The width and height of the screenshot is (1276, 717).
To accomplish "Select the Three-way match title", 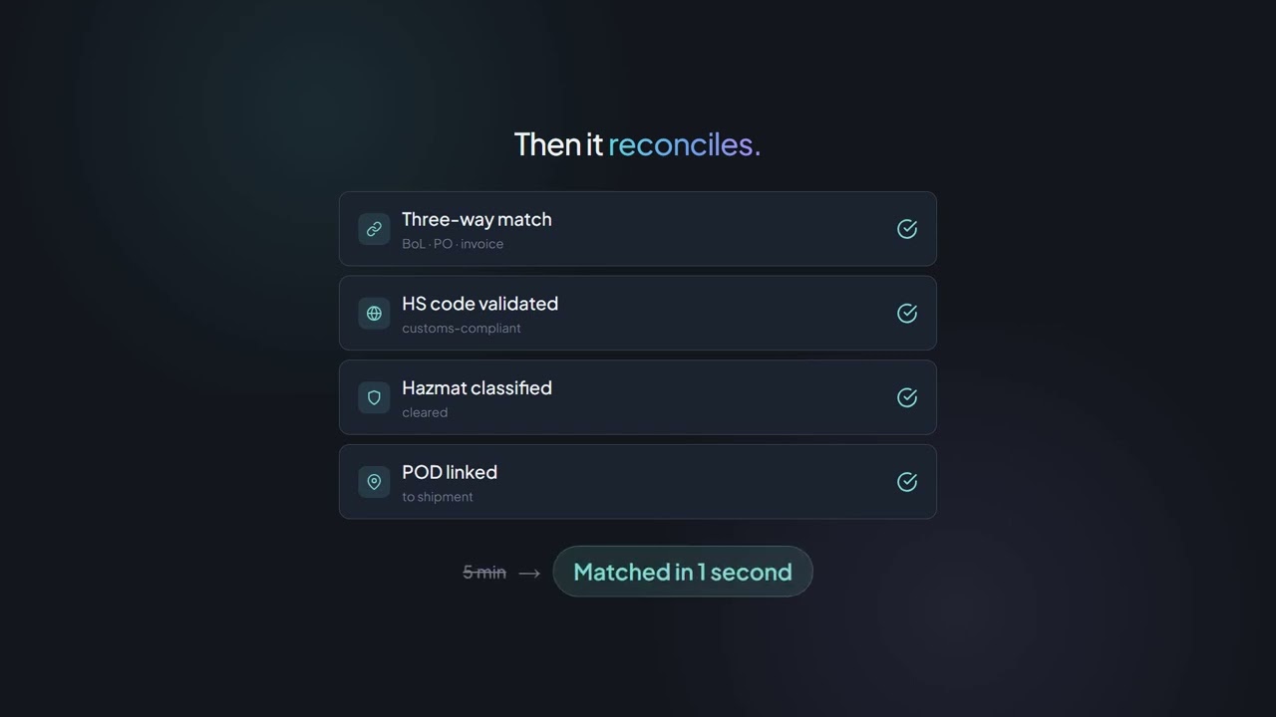I will [x=477, y=219].
